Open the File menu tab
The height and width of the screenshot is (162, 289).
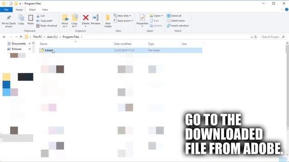point(6,10)
